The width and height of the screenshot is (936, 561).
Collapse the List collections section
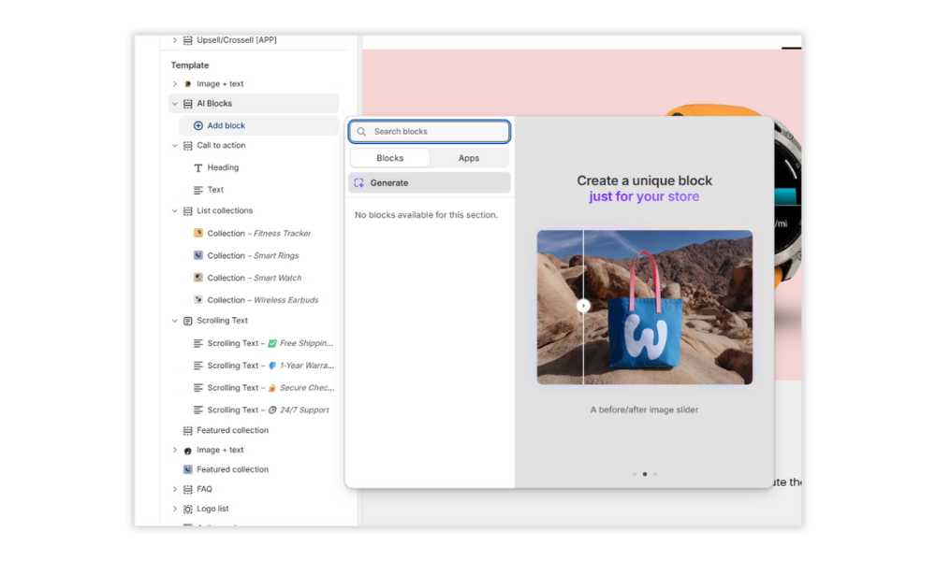click(x=174, y=211)
